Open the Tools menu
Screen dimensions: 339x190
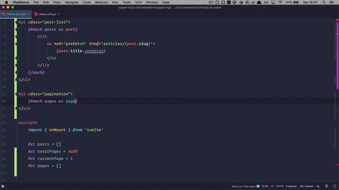[x=127, y=2]
